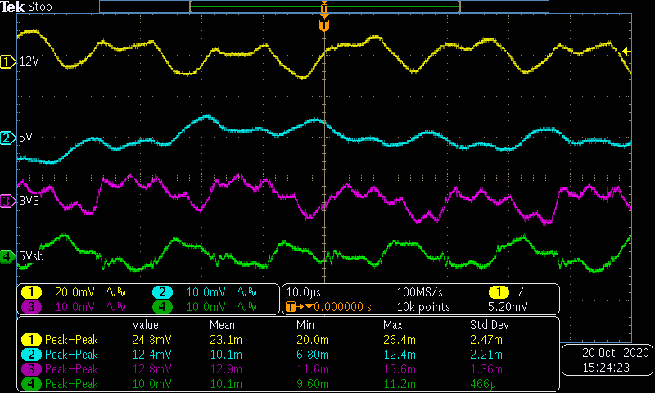Click the 20.0mV channel 1 scale value
Screen dimensions: 655x393
tap(75, 292)
